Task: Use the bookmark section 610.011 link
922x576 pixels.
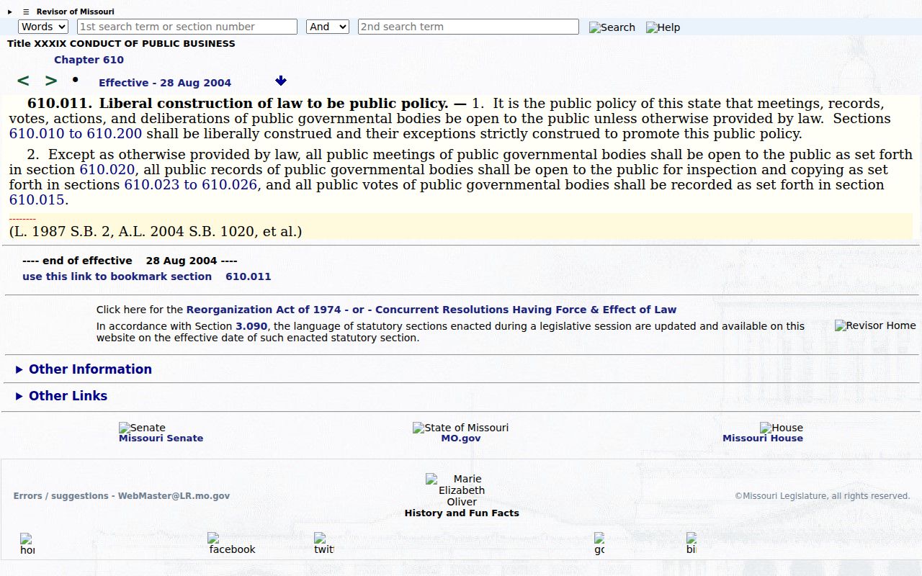Action: click(x=147, y=276)
